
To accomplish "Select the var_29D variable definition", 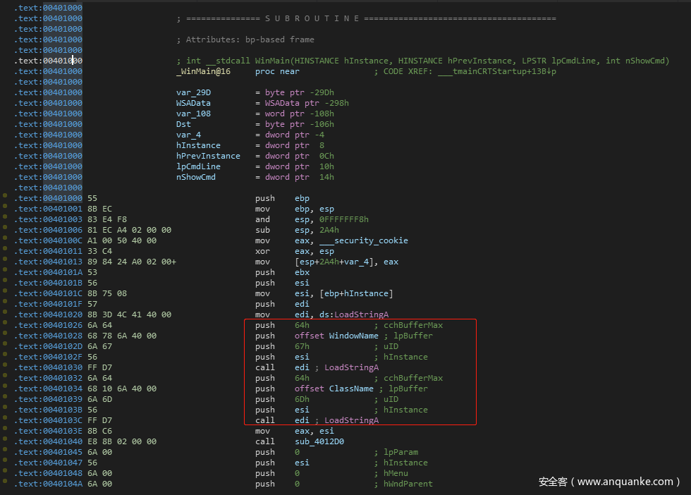I will (193, 92).
